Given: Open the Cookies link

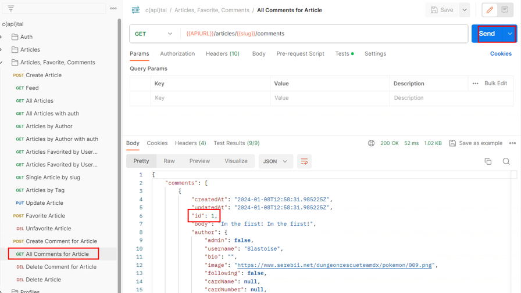Looking at the screenshot, I should [501, 54].
